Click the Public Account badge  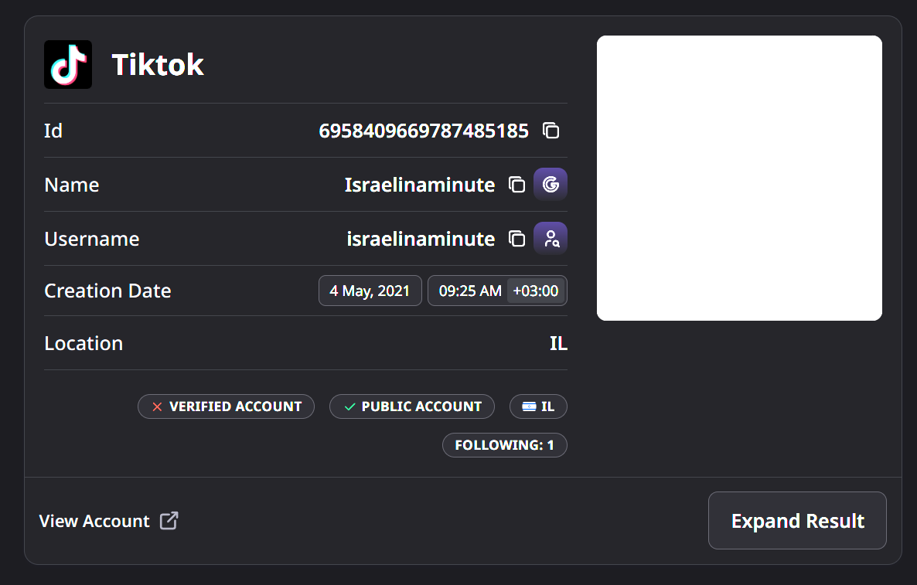[x=412, y=406]
